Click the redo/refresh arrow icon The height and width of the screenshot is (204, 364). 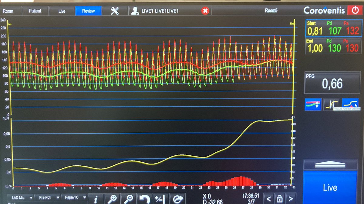click(x=177, y=199)
